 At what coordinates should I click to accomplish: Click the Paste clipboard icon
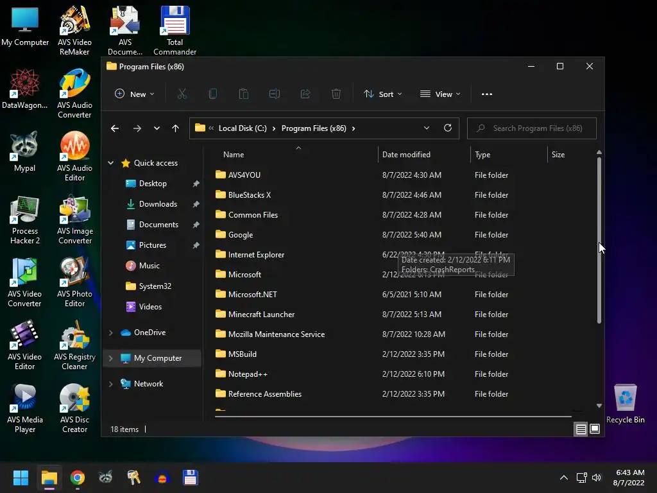pyautogui.click(x=243, y=94)
